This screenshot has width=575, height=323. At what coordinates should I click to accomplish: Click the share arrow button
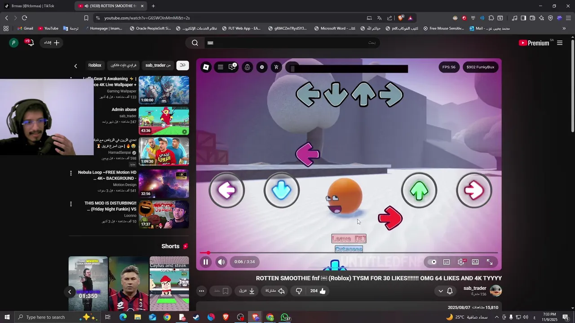point(275,291)
